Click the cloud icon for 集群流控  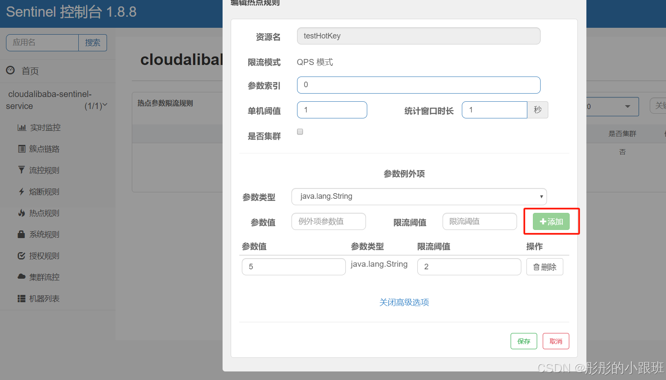coord(22,277)
